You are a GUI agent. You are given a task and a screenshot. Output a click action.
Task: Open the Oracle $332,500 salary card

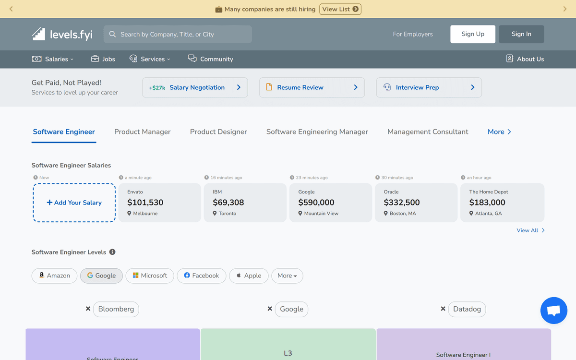[416, 203]
